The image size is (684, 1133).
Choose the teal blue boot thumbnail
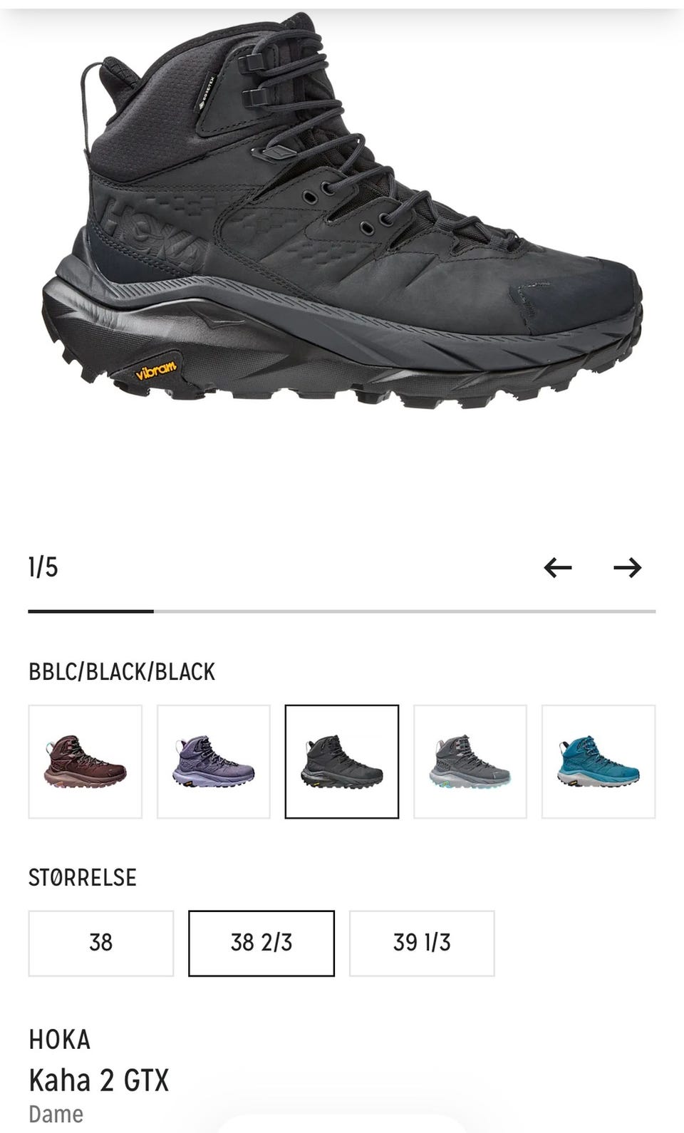pos(598,762)
